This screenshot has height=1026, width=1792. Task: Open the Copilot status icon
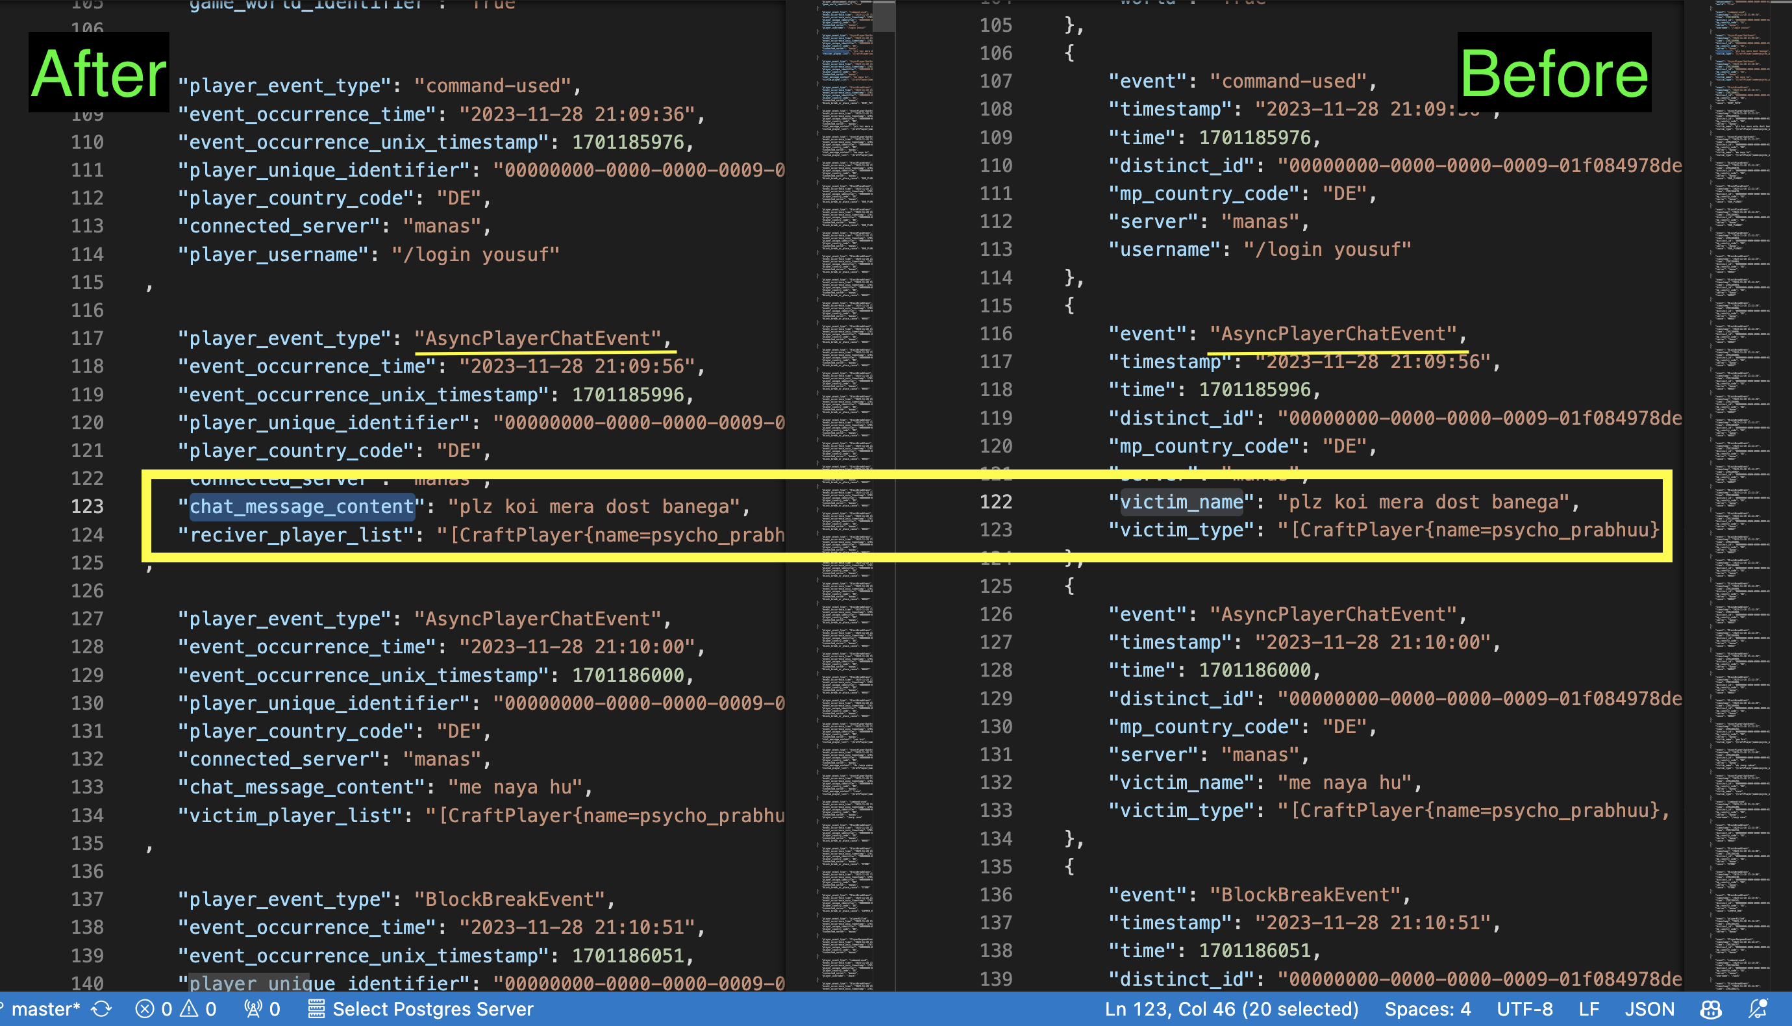click(1710, 1009)
